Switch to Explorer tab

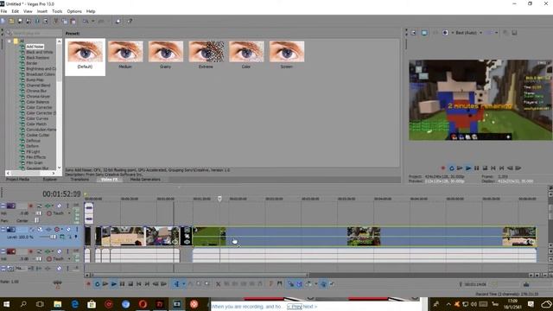point(50,180)
